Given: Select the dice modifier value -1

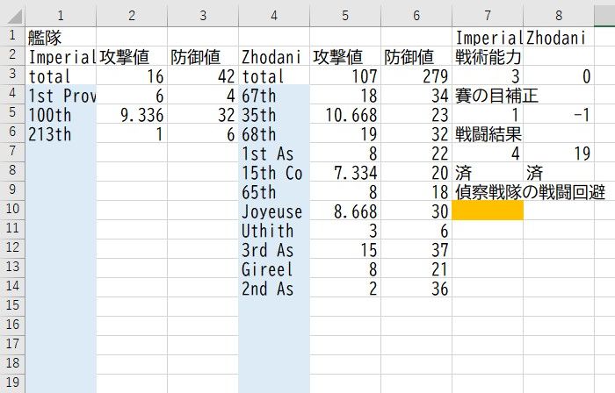Looking at the screenshot, I should click(559, 114).
